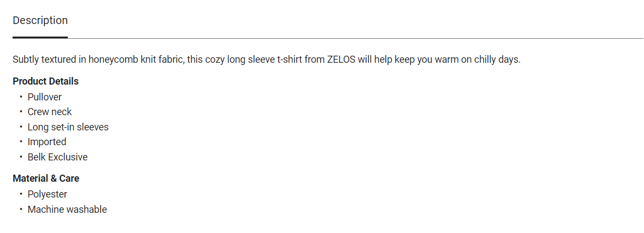Click the bullet beside Machine washable
The height and width of the screenshot is (233, 644).
[21, 210]
